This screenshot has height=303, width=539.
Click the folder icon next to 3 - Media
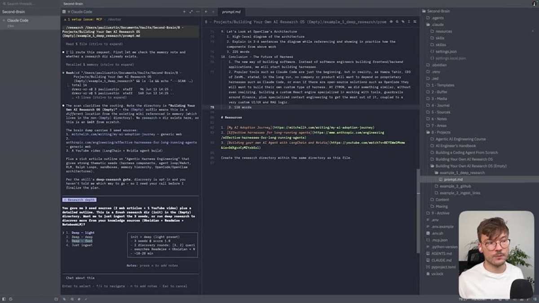coord(428,99)
